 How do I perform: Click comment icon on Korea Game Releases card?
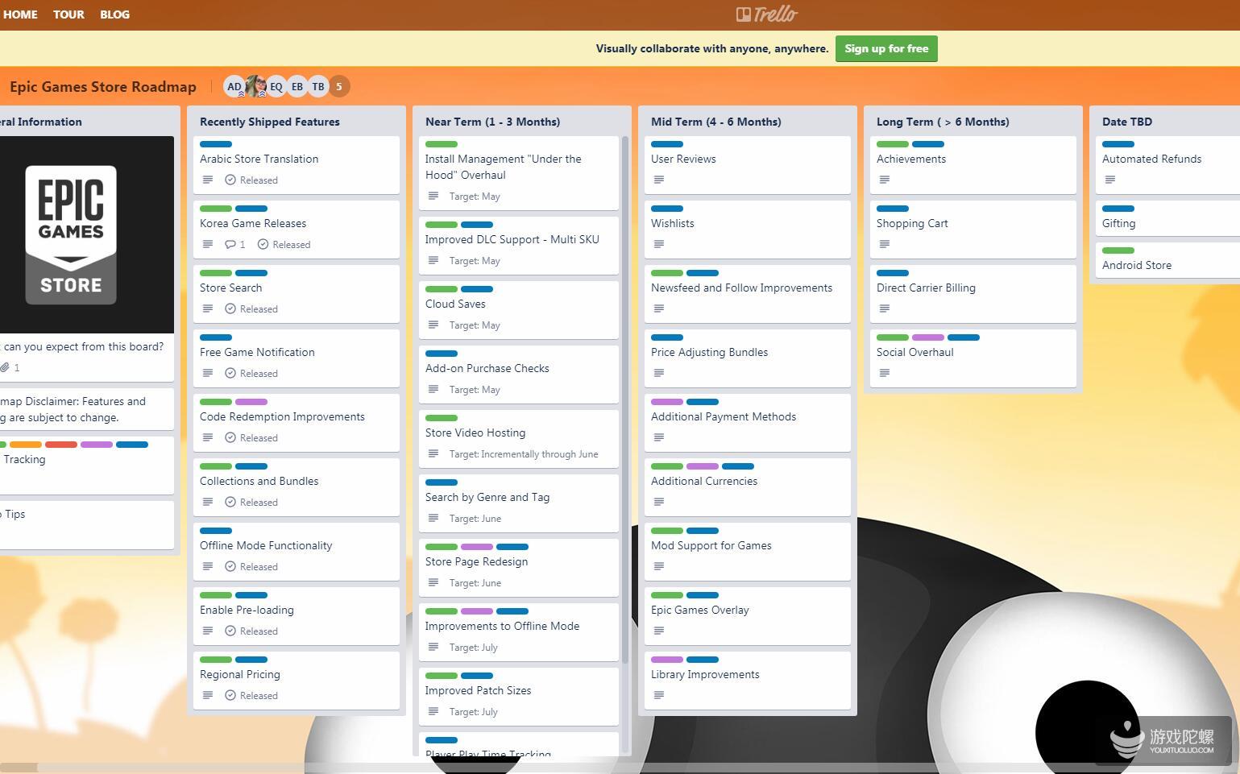(230, 244)
